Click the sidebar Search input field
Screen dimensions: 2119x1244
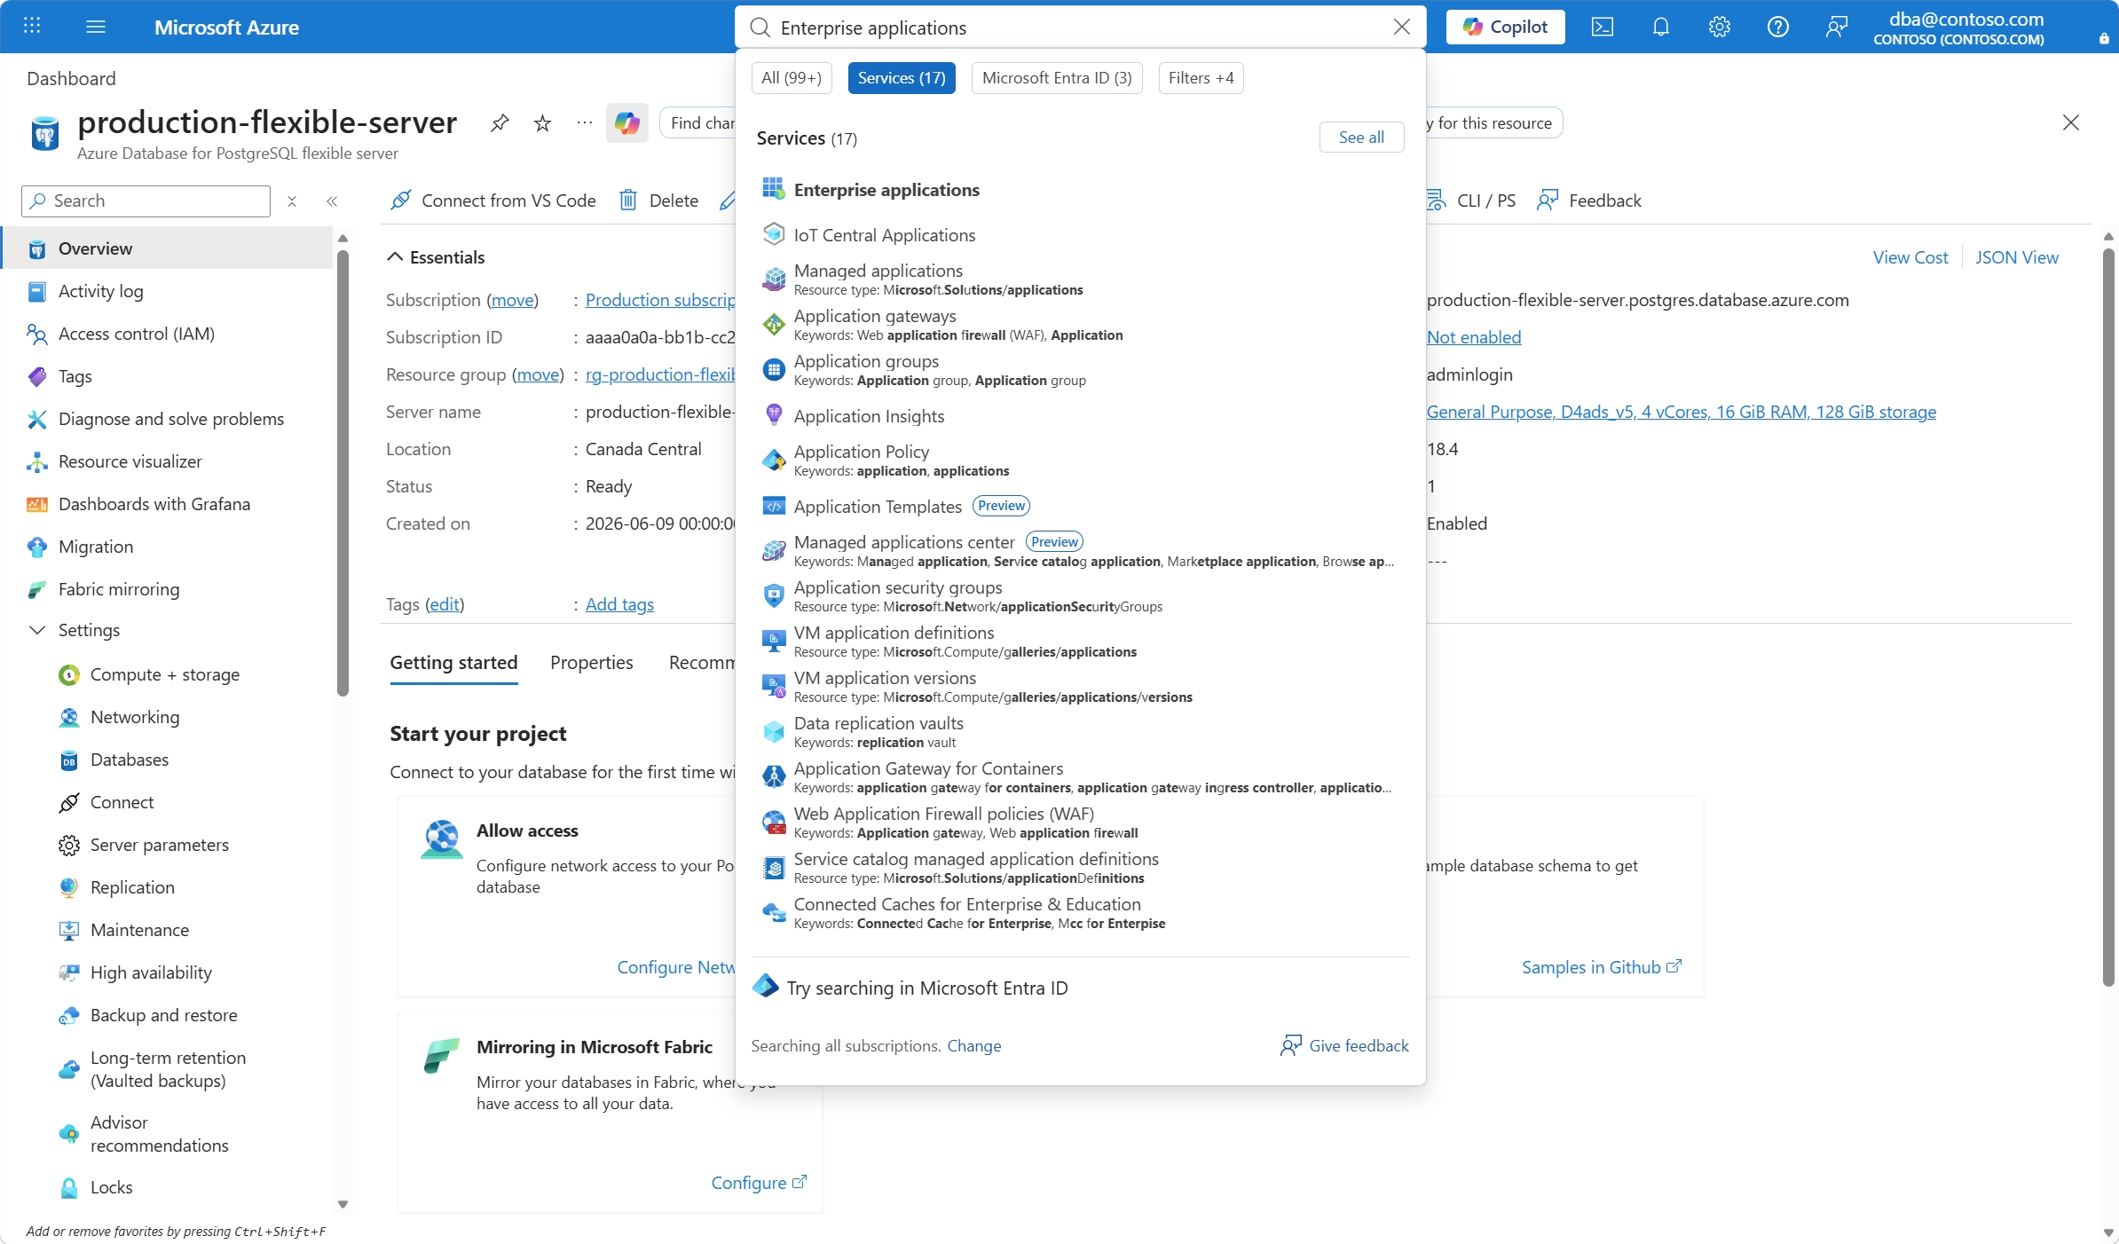146,201
